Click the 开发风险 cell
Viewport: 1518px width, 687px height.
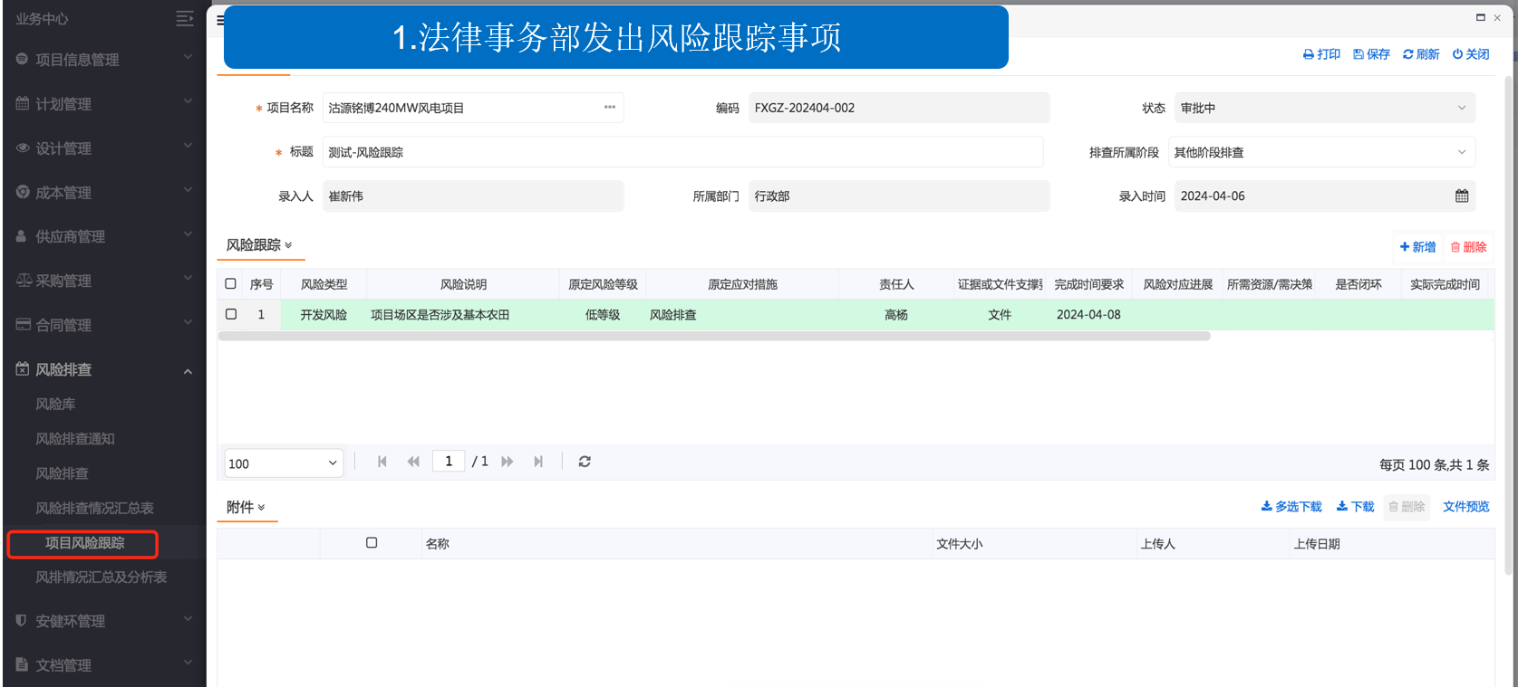pyautogui.click(x=324, y=315)
